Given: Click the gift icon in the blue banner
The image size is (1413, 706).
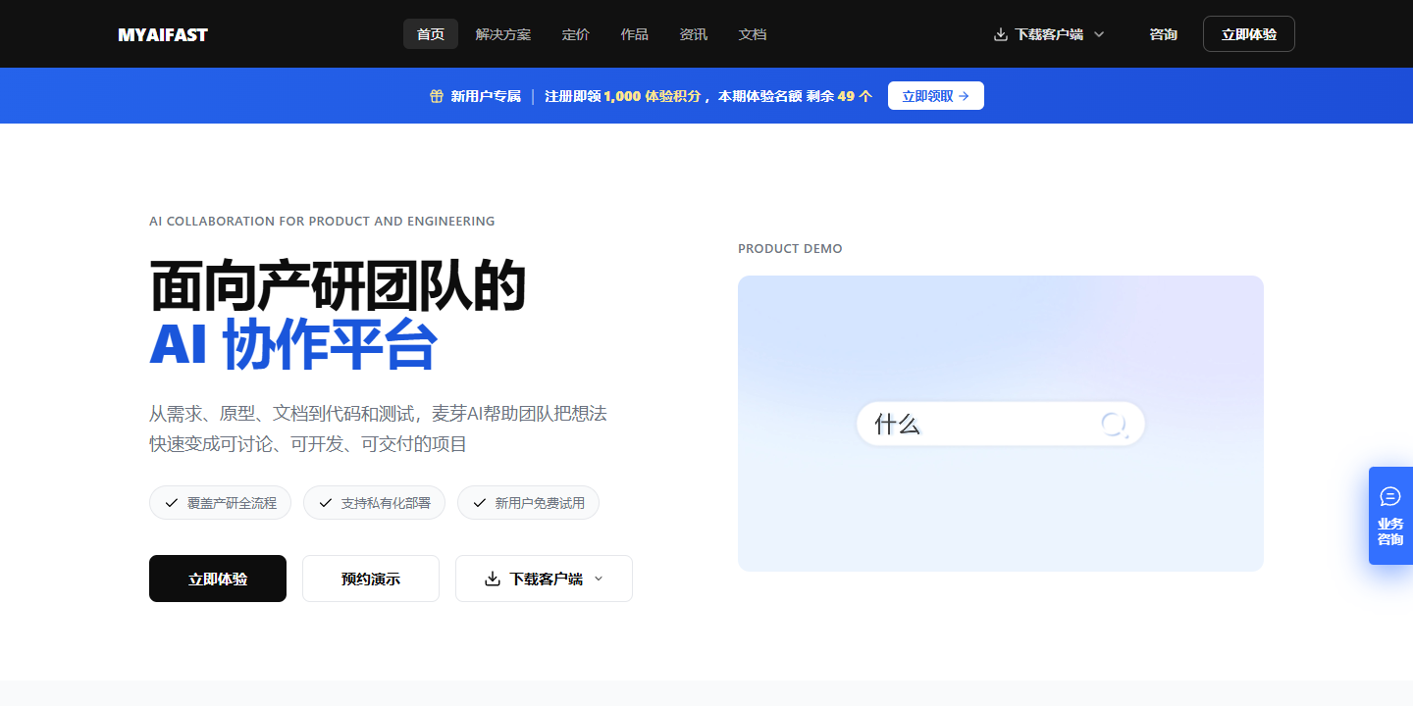Looking at the screenshot, I should coord(437,96).
